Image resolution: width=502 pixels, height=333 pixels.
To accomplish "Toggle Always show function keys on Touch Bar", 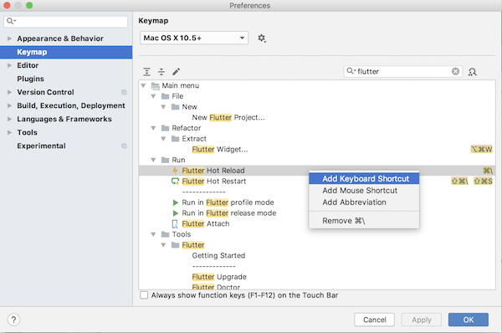I will pyautogui.click(x=144, y=295).
